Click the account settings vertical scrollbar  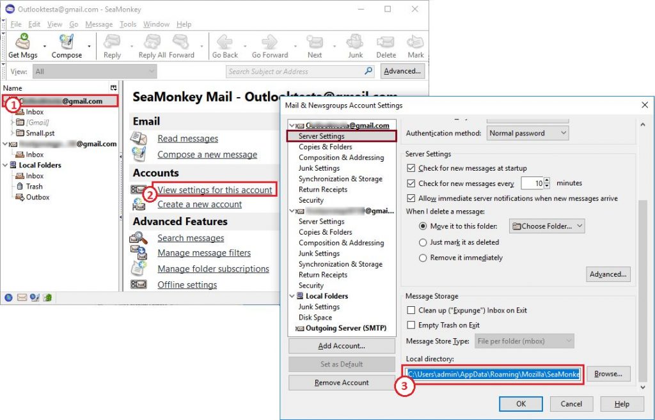coord(643,256)
